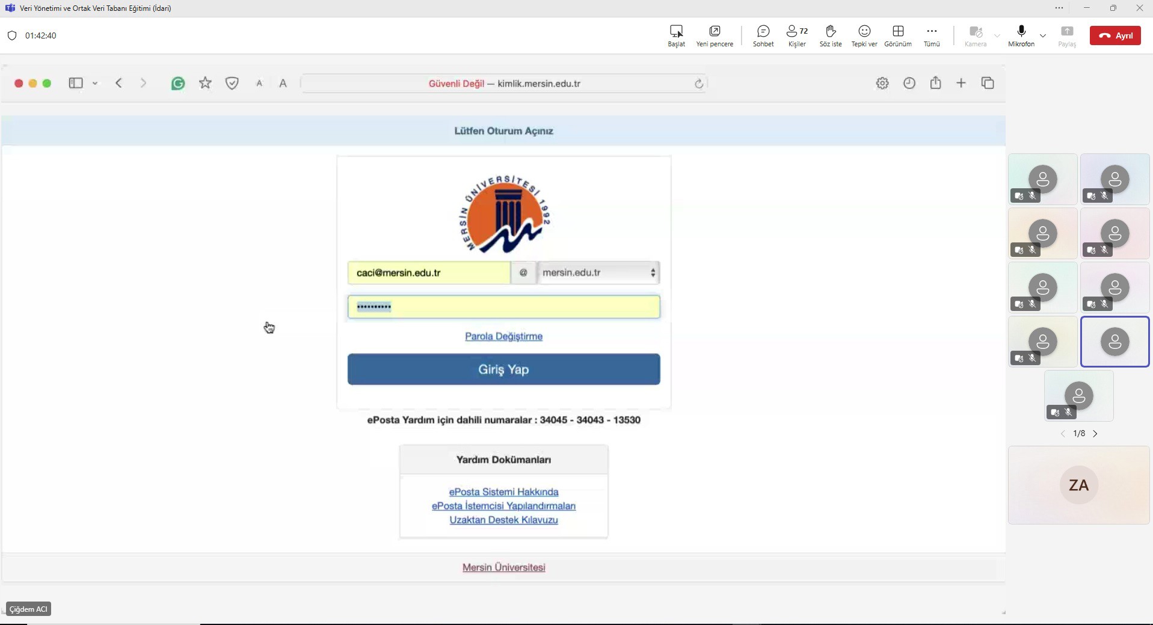The width and height of the screenshot is (1153, 625).
Task: Open the mersin.edu.tr domain dropdown
Action: point(598,273)
